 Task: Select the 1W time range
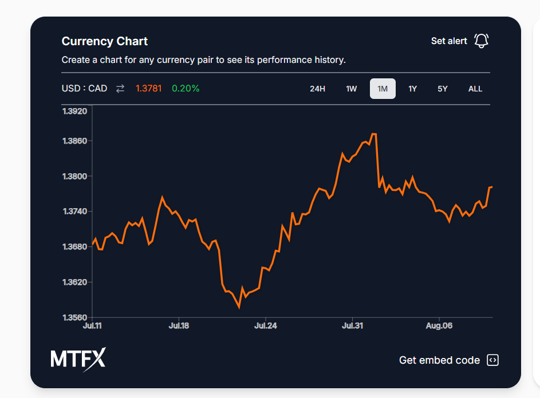(351, 89)
